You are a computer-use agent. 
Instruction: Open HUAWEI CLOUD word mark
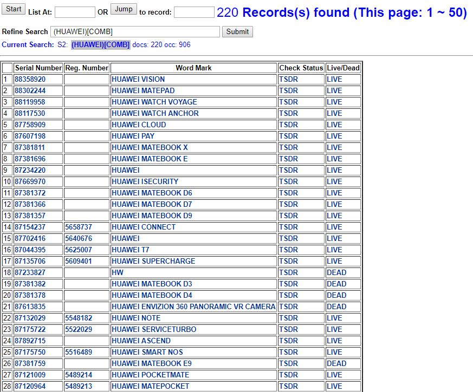[139, 125]
